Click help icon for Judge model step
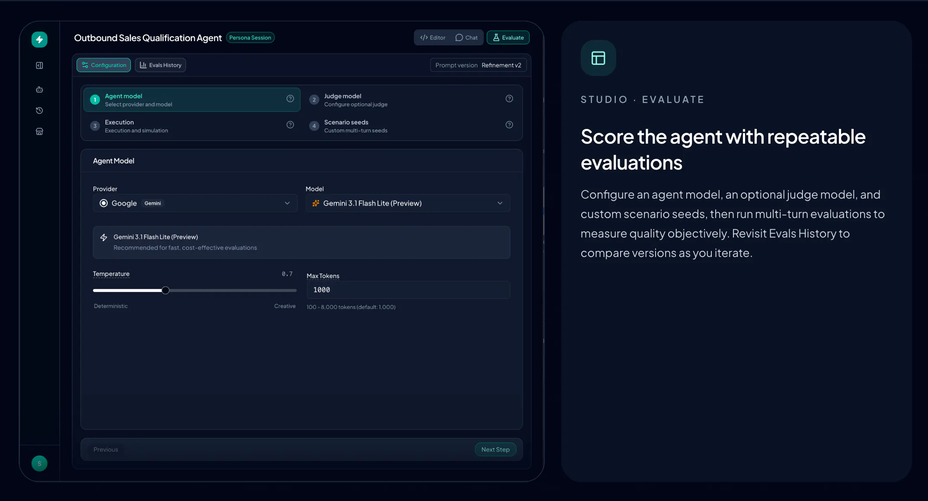 coord(509,99)
